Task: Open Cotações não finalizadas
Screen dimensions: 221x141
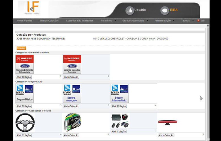Action: pyautogui.click(x=80, y=21)
